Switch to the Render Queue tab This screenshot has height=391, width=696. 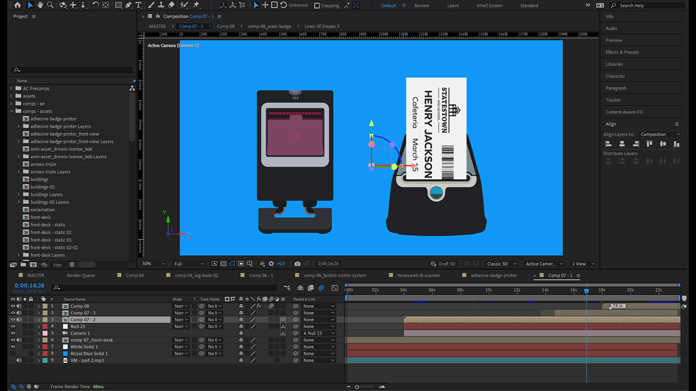point(80,275)
